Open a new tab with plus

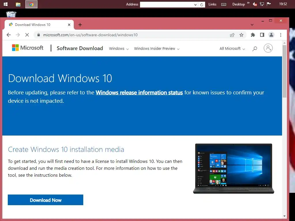coord(80,25)
